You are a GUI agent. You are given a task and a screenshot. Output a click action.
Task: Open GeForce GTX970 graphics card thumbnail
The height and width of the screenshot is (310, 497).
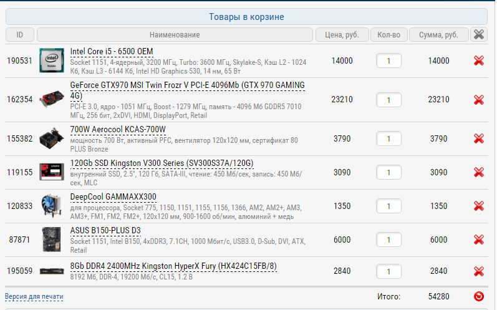(x=52, y=99)
